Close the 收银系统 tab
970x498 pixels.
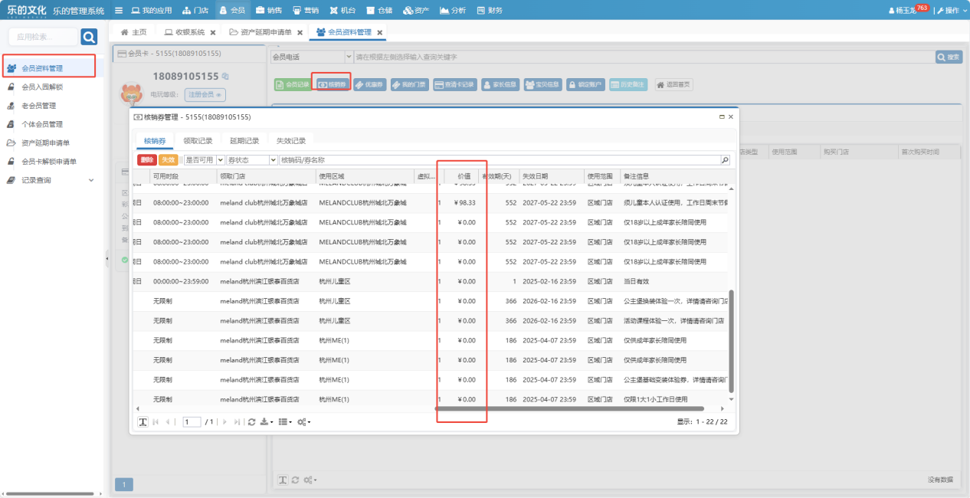pyautogui.click(x=213, y=32)
